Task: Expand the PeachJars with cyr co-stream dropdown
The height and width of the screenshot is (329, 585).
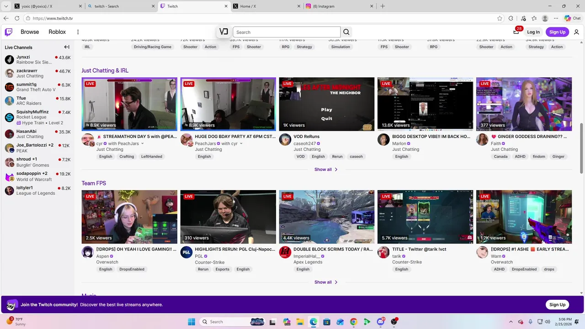Action: 241,143
